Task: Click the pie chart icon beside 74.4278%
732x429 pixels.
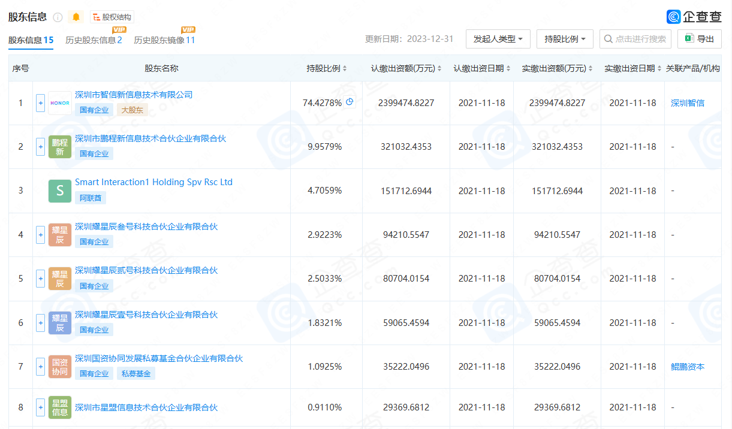Action: coord(350,102)
